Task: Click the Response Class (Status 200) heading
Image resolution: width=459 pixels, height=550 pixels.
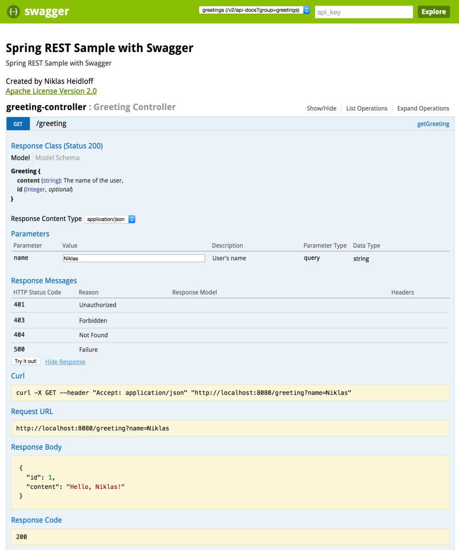Action: tap(57, 146)
